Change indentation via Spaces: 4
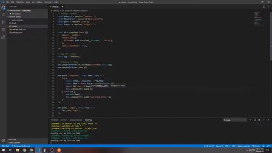 [219, 146]
